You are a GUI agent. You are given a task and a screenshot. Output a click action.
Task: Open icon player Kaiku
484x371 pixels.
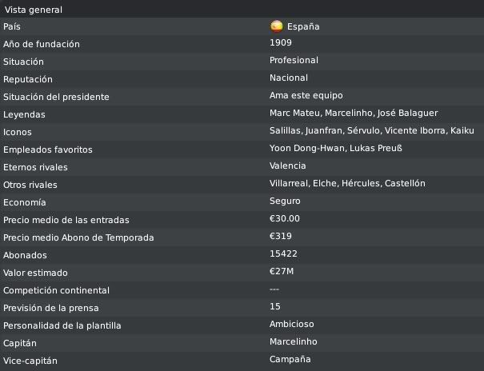[462, 131]
